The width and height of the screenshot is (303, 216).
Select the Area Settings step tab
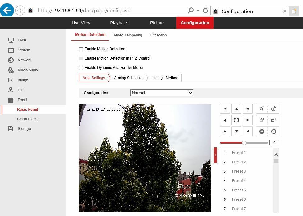pos(94,78)
